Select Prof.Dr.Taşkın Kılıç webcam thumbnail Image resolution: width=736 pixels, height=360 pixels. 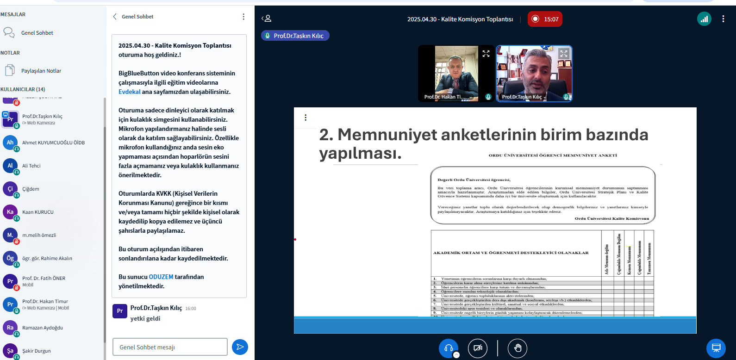(534, 74)
